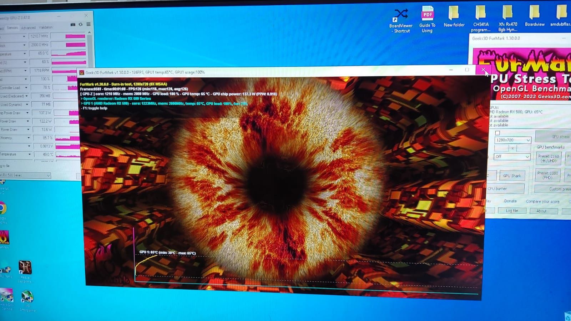This screenshot has width=571, height=321.
Task: Open FurMark Log file button
Action: (512, 211)
